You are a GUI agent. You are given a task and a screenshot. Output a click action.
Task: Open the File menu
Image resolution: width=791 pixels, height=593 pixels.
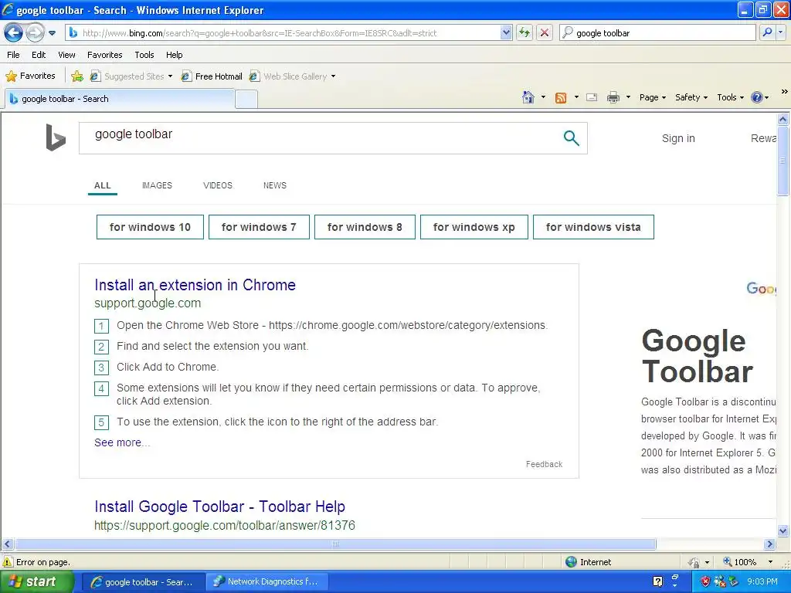[x=14, y=55]
